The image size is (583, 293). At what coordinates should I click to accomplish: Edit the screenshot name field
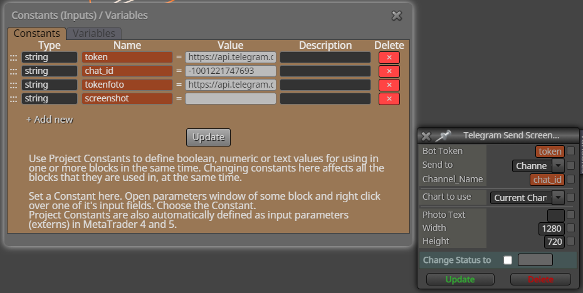(127, 98)
